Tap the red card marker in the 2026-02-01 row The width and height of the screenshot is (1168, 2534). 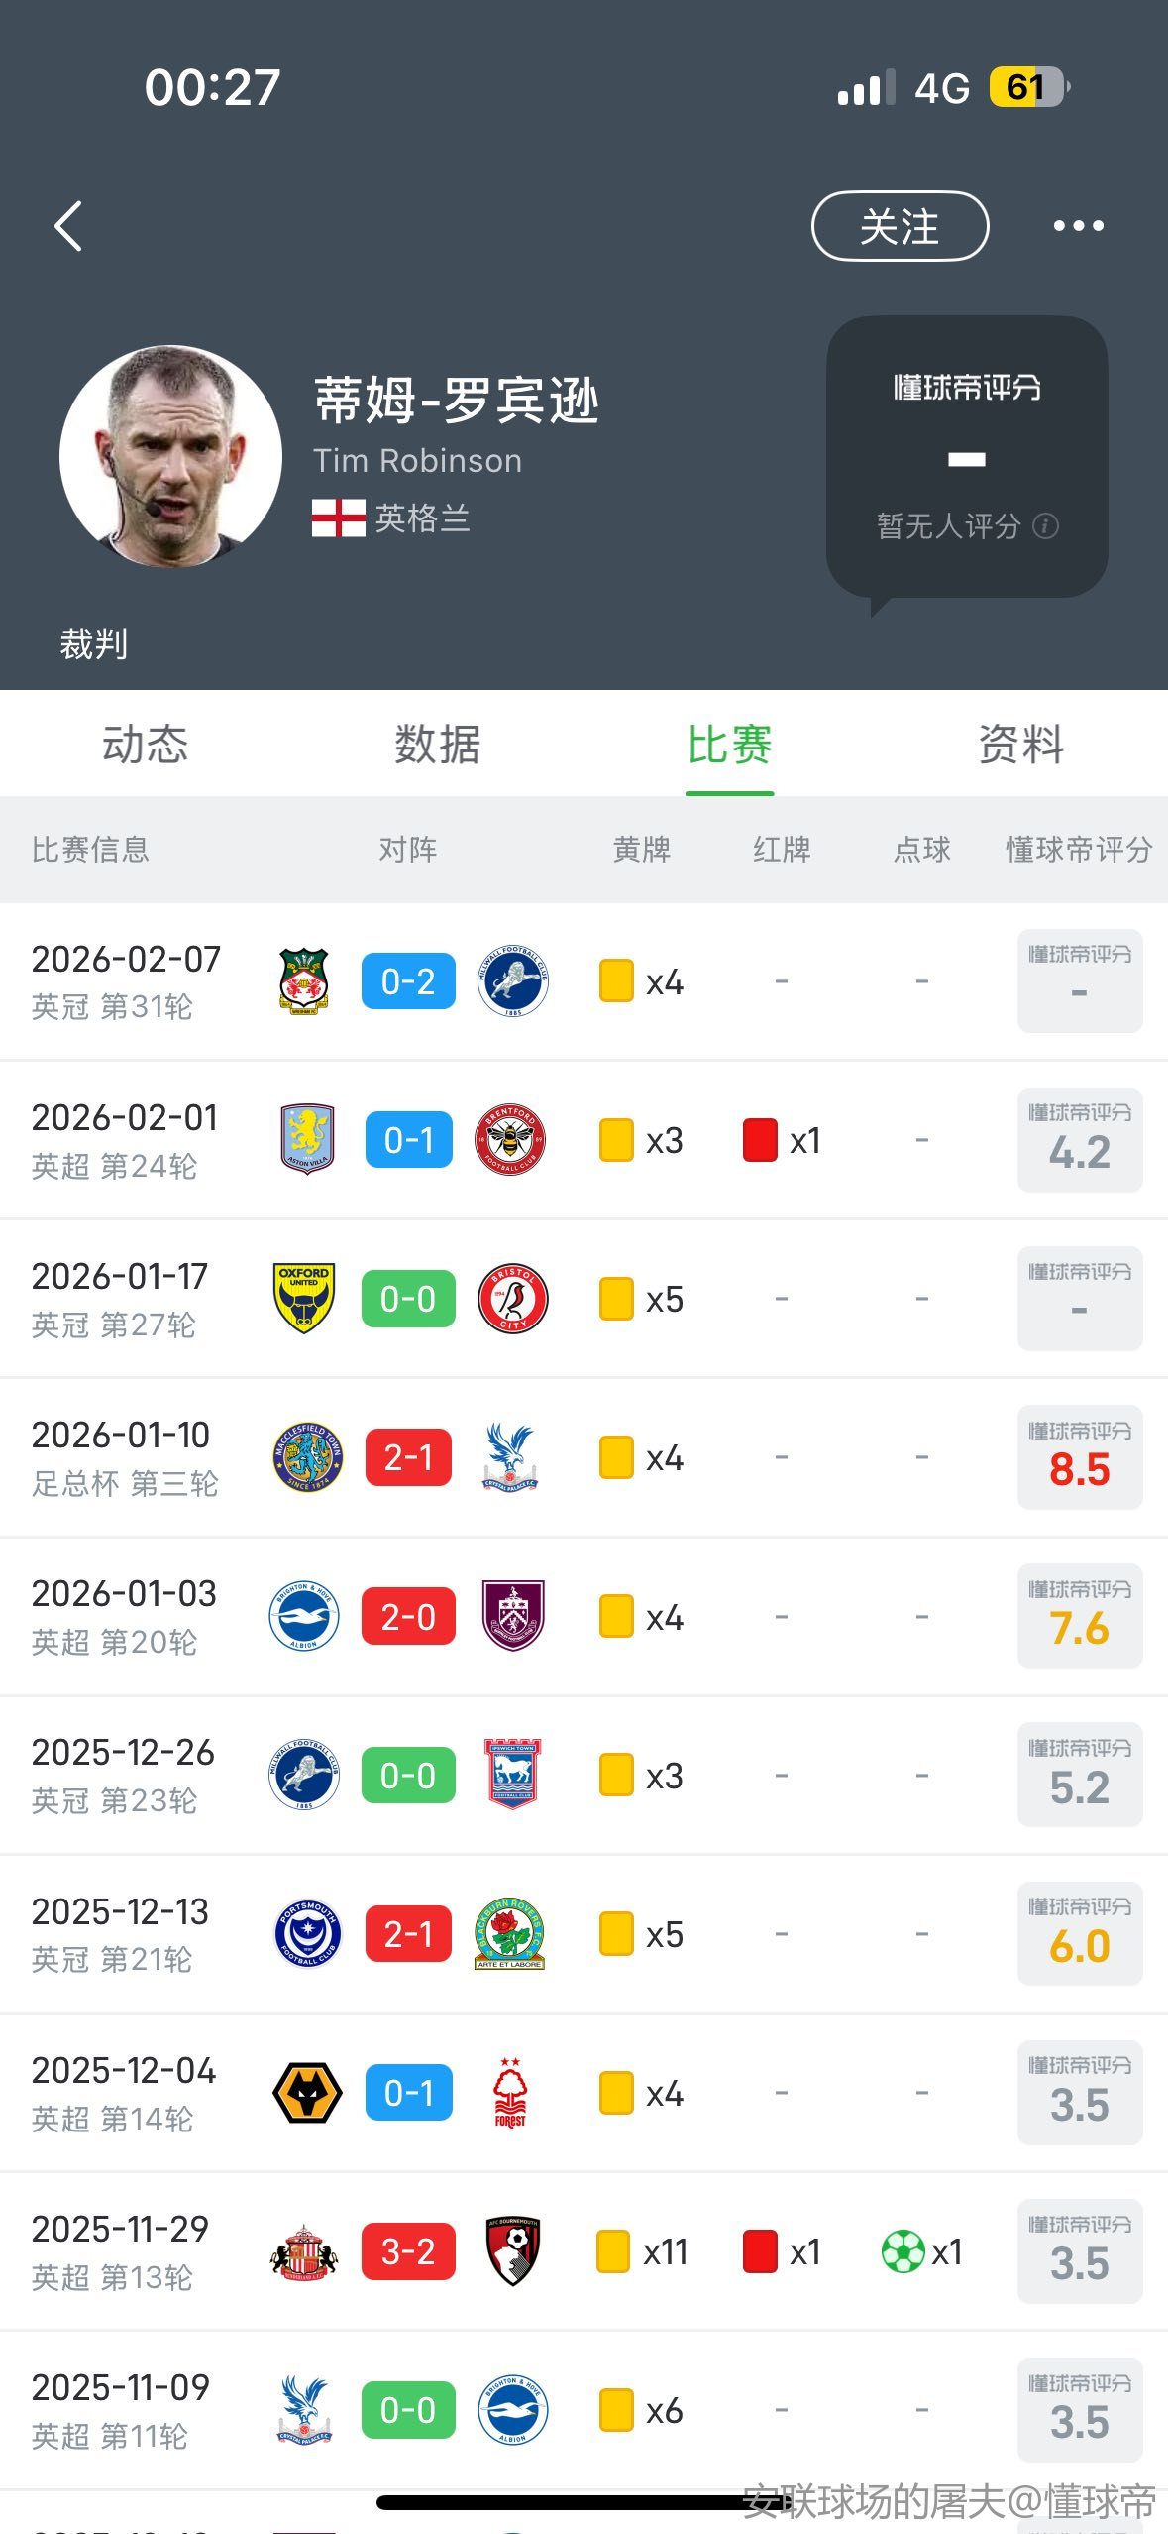(x=760, y=1140)
